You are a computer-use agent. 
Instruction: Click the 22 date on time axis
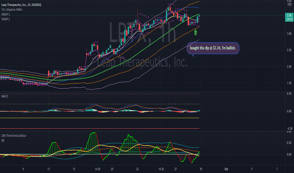pyautogui.click(x=138, y=169)
